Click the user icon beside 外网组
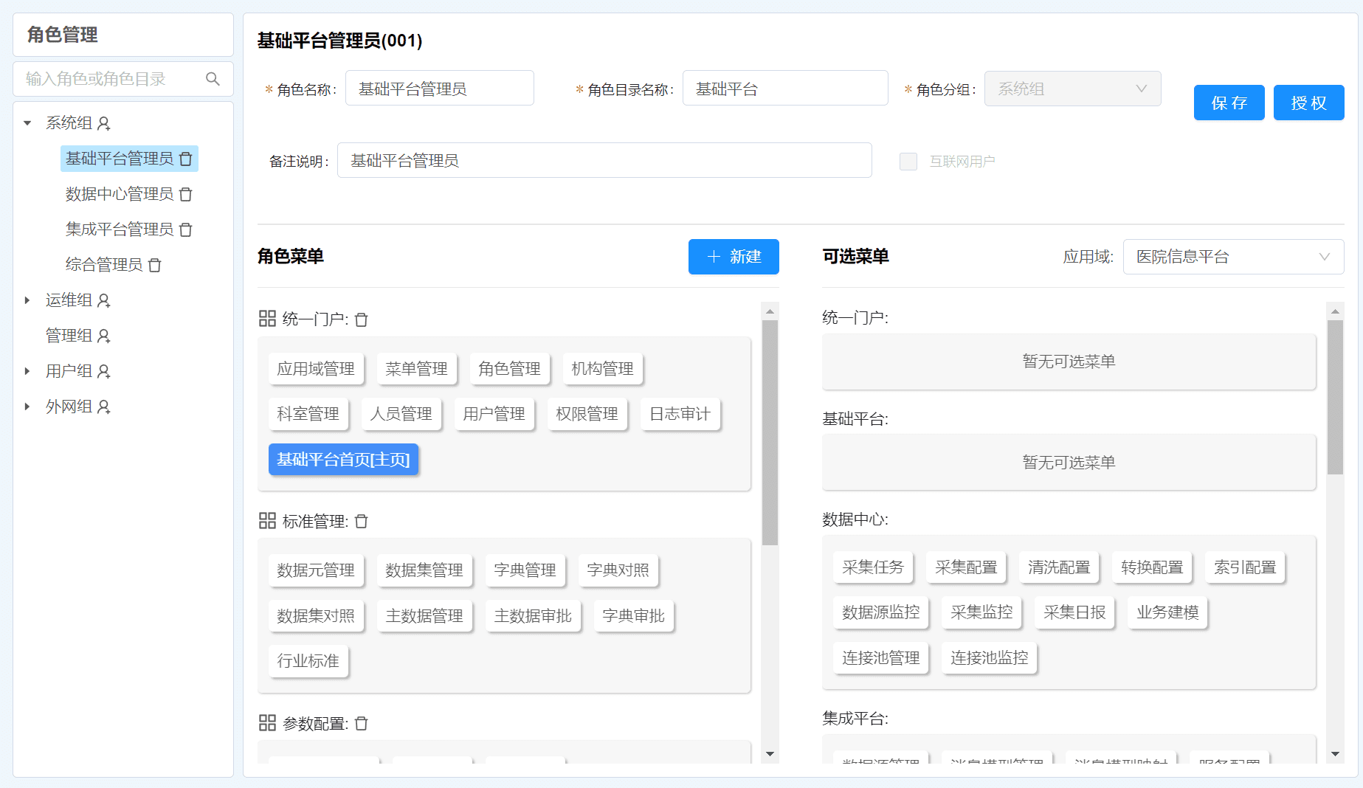The image size is (1363, 788). [x=104, y=407]
